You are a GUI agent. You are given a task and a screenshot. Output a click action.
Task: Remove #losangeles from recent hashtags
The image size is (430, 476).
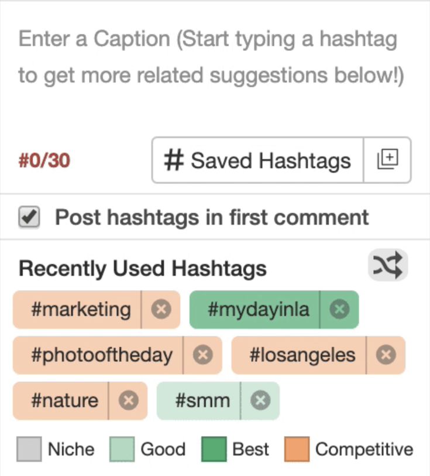[386, 355]
